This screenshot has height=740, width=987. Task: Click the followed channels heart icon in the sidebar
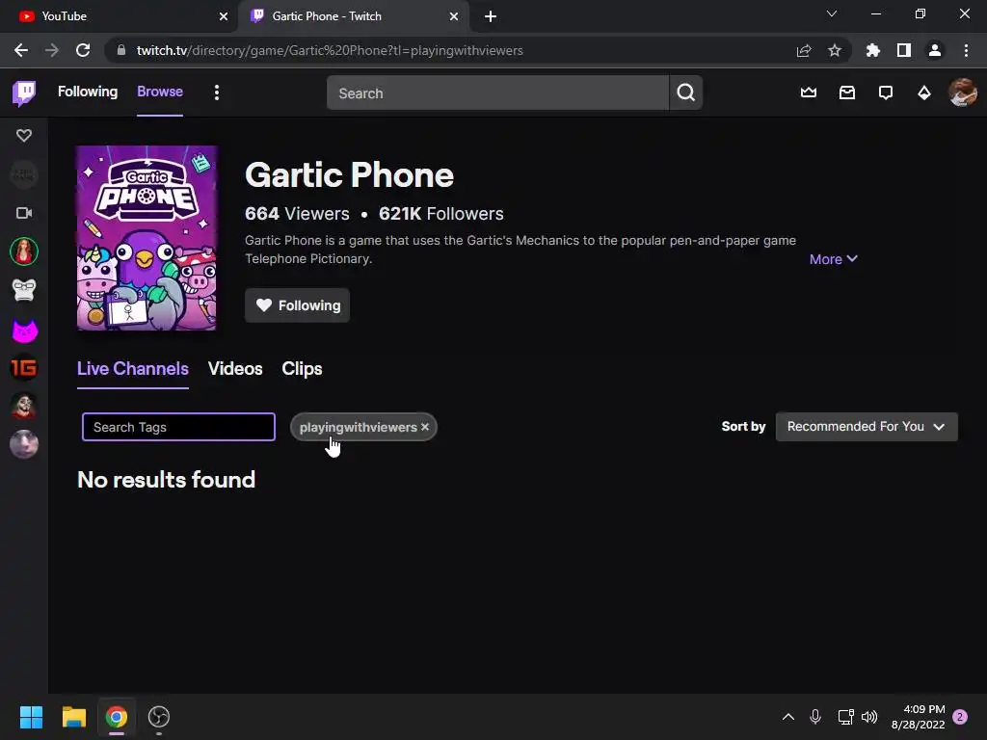tap(24, 135)
